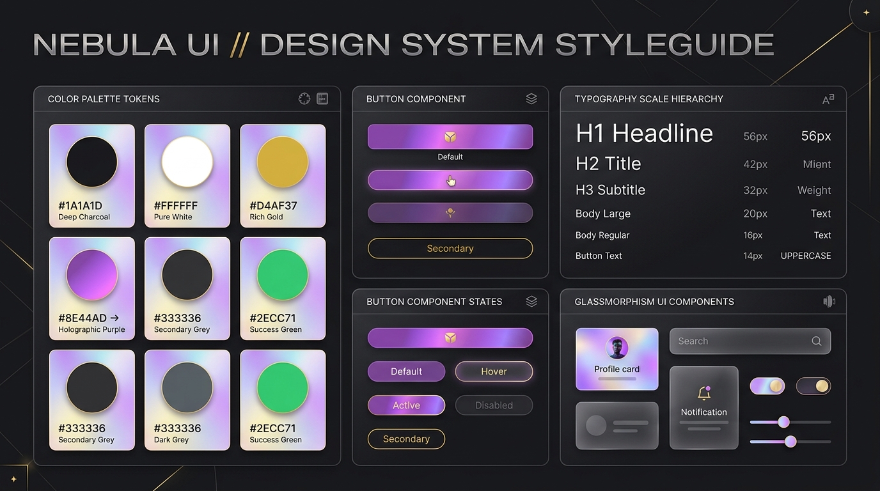Click the Secondary pill in Button Component States
Viewport: 880px width, 491px height.
click(x=406, y=439)
